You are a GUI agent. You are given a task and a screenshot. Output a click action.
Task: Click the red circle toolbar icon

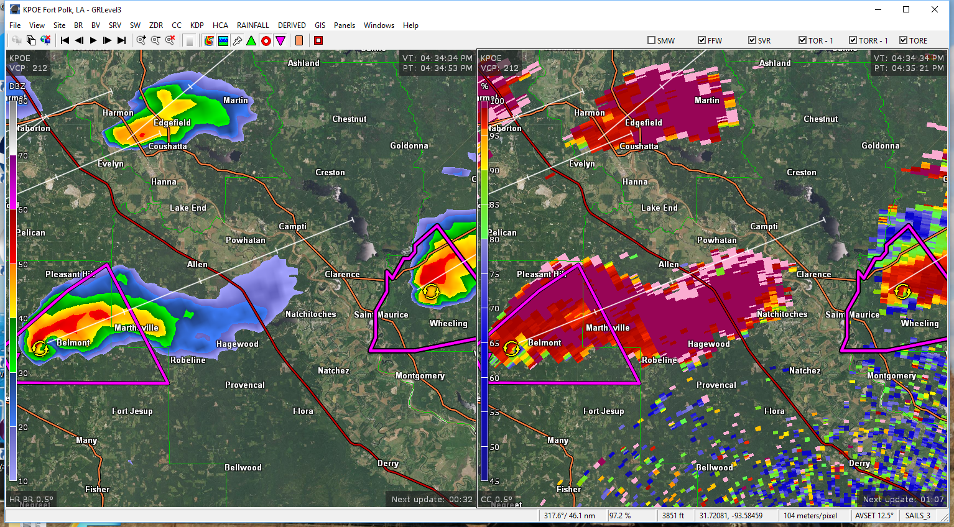coord(266,40)
